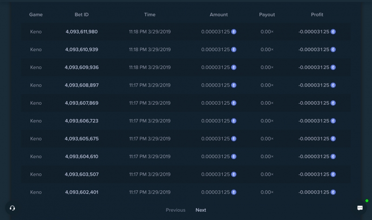The width and height of the screenshot is (372, 220).
Task: Click profit -0.00003125 of bet 4,093,605,675
Action: point(313,139)
